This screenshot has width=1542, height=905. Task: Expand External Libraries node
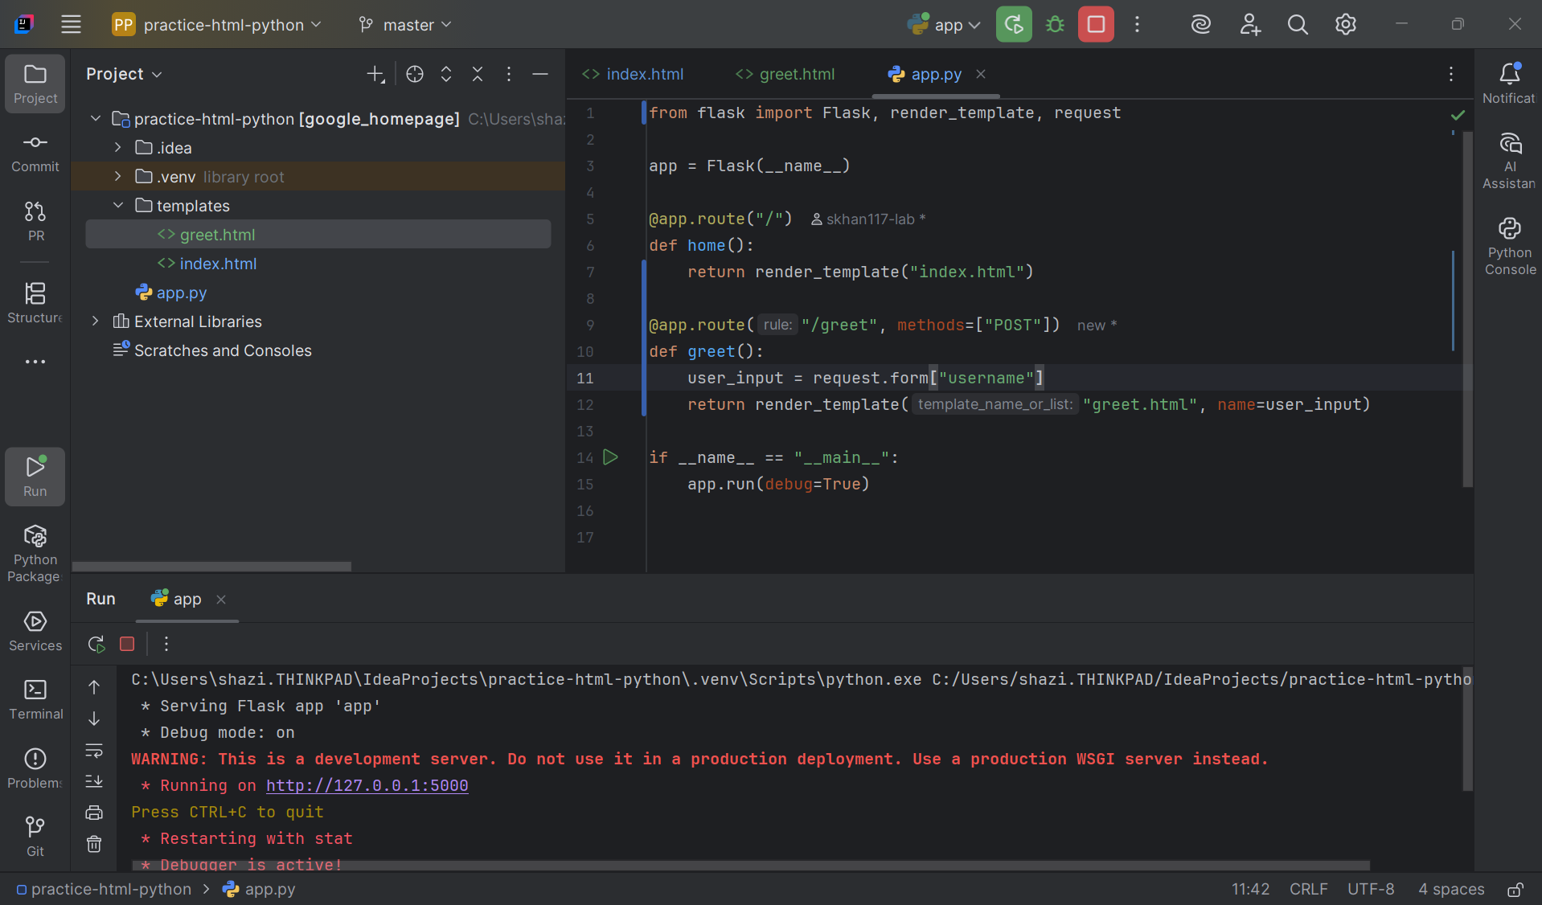click(96, 321)
